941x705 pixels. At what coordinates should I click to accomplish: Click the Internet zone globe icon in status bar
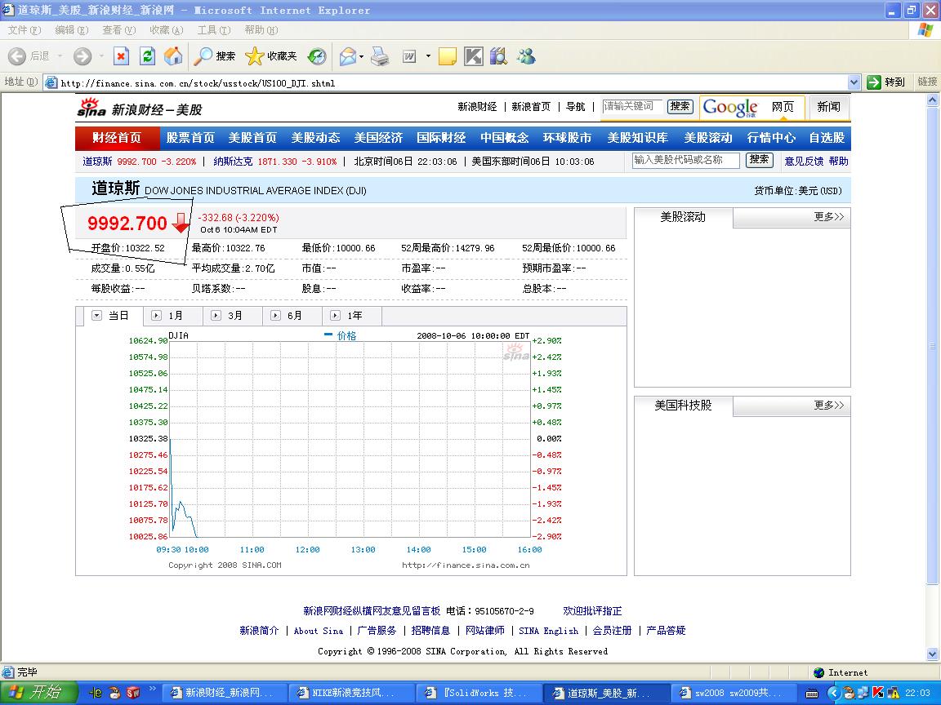click(x=818, y=672)
